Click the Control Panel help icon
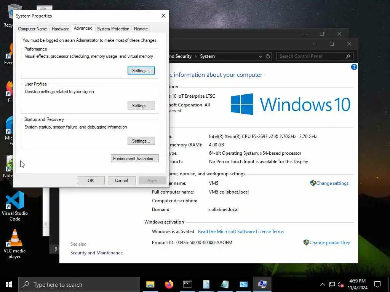The image size is (390, 292). click(x=354, y=67)
